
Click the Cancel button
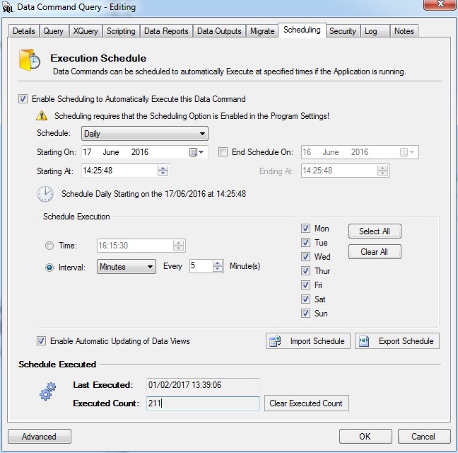[x=424, y=436]
